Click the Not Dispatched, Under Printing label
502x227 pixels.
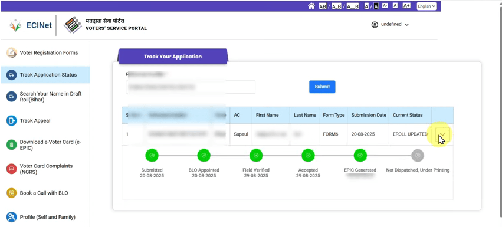418,170
